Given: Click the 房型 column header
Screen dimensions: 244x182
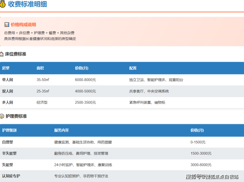Looking at the screenshot, I should 6,68.
